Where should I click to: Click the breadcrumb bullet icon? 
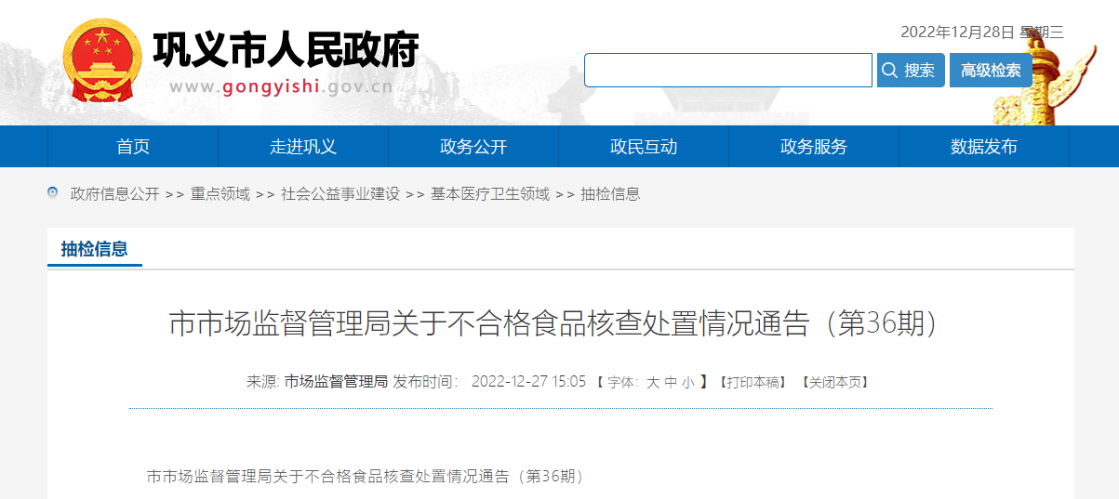pos(53,193)
